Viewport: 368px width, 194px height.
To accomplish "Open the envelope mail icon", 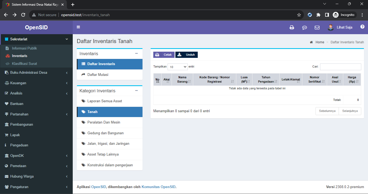I will coord(317,27).
